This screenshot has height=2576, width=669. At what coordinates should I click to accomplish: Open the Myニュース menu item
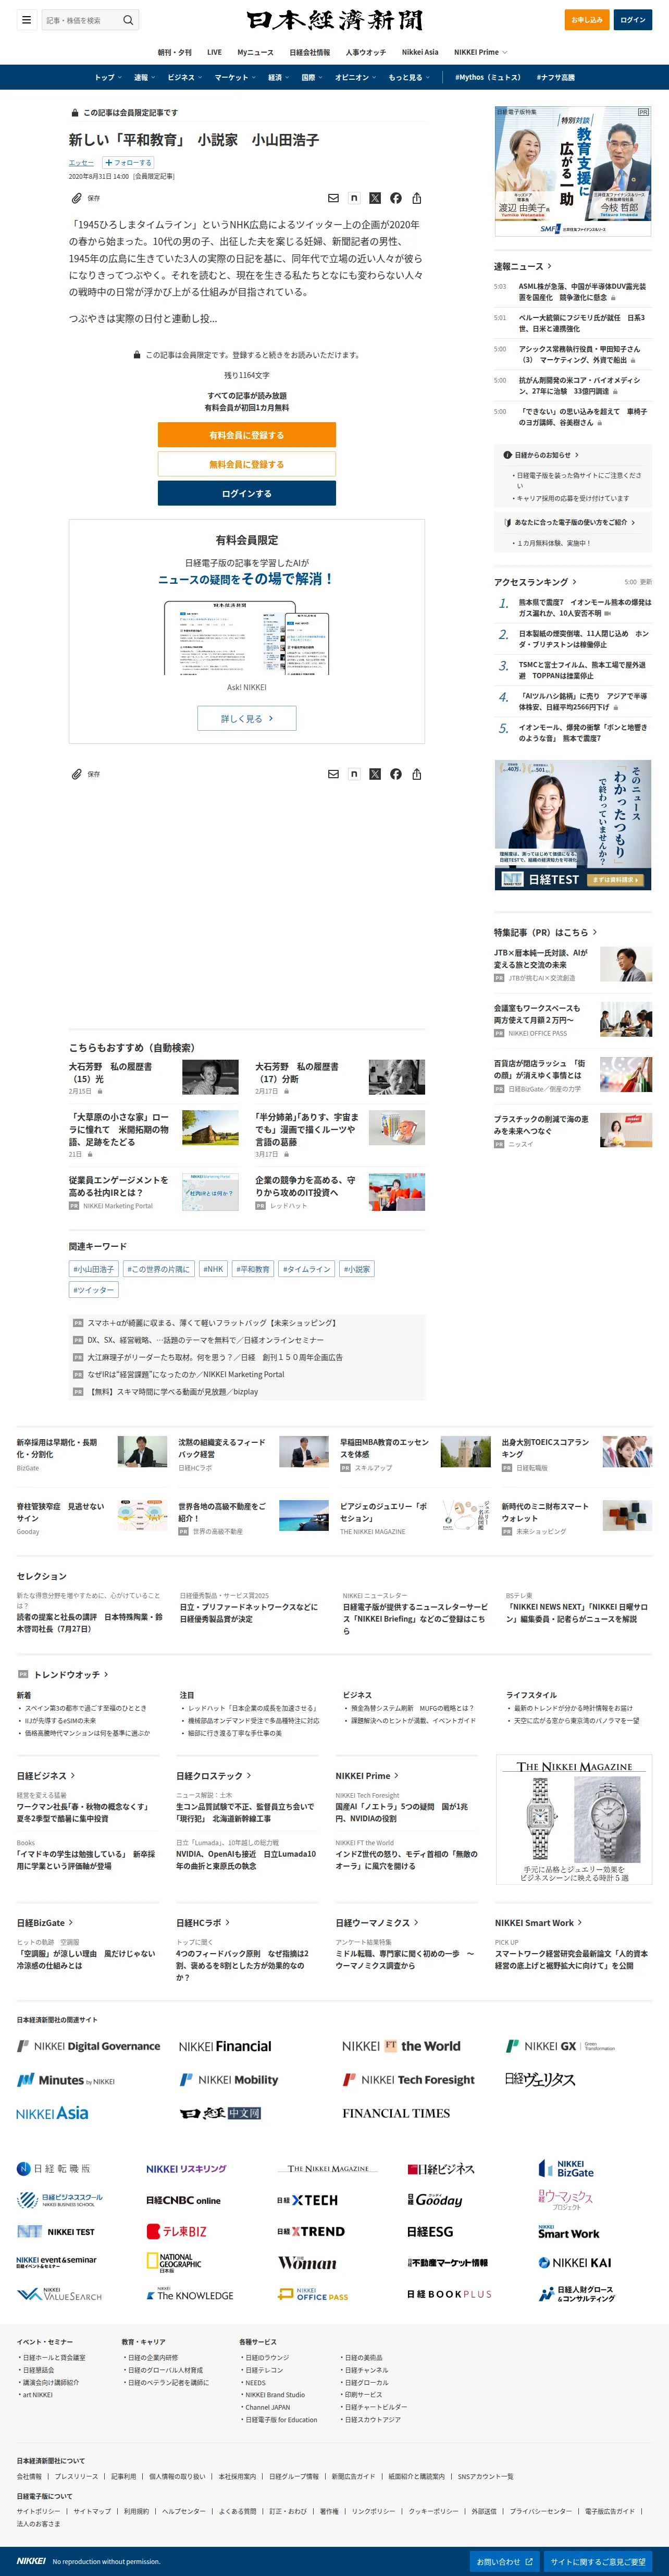[255, 52]
